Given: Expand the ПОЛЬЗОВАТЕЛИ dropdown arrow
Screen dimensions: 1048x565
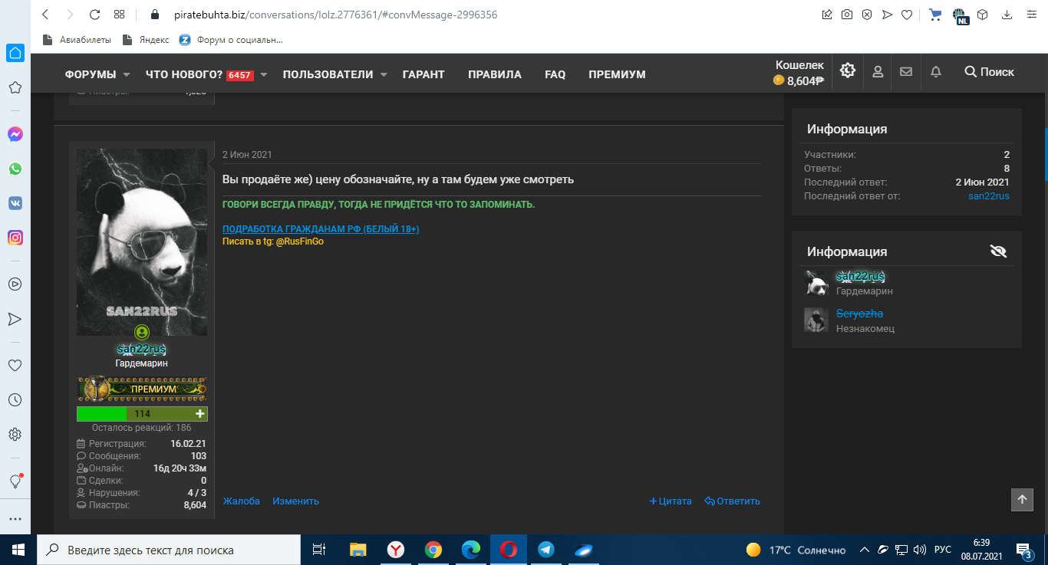Looking at the screenshot, I should [x=384, y=74].
